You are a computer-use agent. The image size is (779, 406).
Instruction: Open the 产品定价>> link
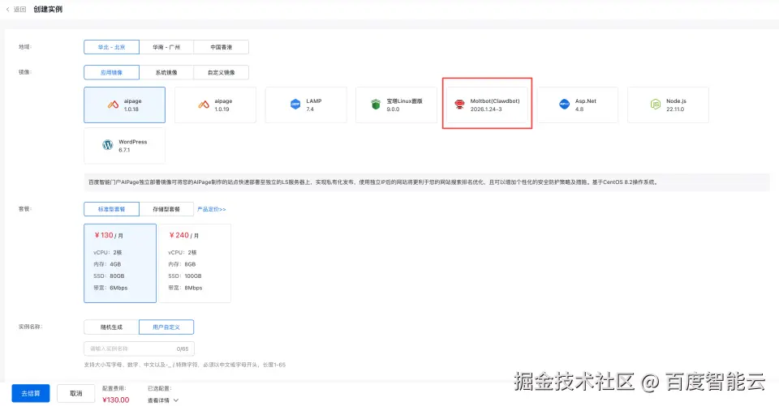point(212,209)
